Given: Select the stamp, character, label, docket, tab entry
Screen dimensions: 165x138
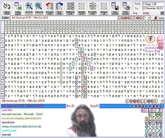Looking at the screenshot, I should [x=21, y=127].
